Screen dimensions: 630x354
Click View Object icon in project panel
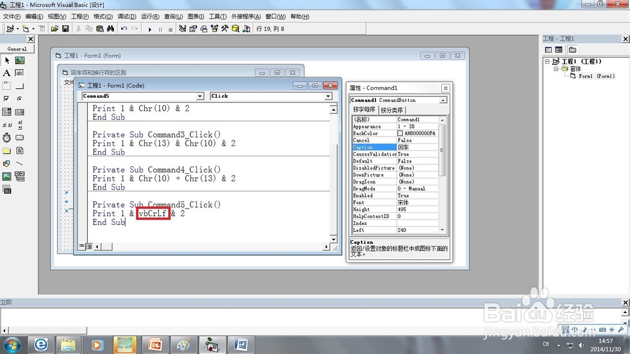click(559, 50)
